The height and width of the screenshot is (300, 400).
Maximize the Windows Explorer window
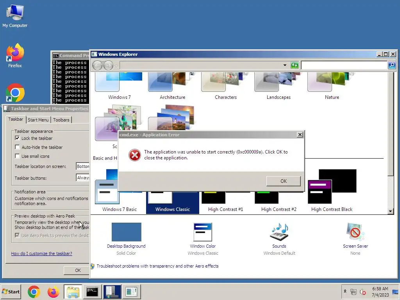point(386,54)
